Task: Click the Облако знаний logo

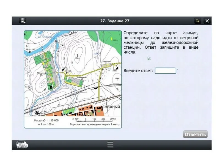Action: click(22, 145)
